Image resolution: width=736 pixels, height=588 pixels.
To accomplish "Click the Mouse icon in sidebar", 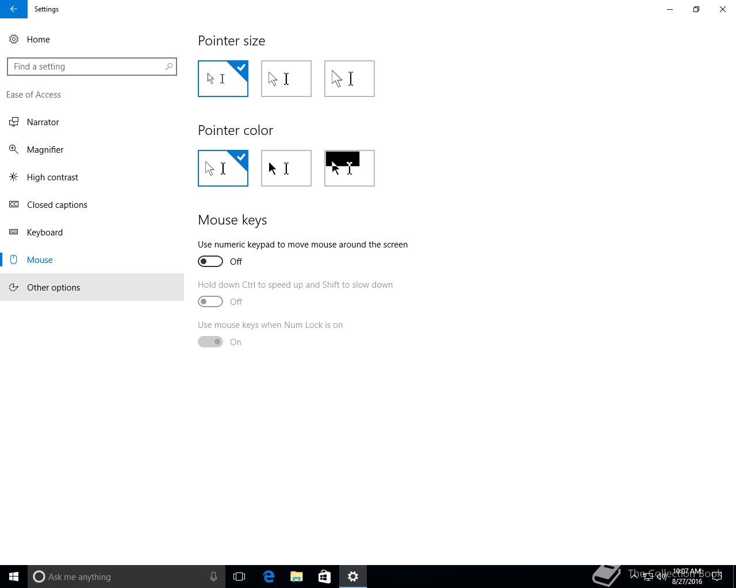I will pyautogui.click(x=14, y=260).
